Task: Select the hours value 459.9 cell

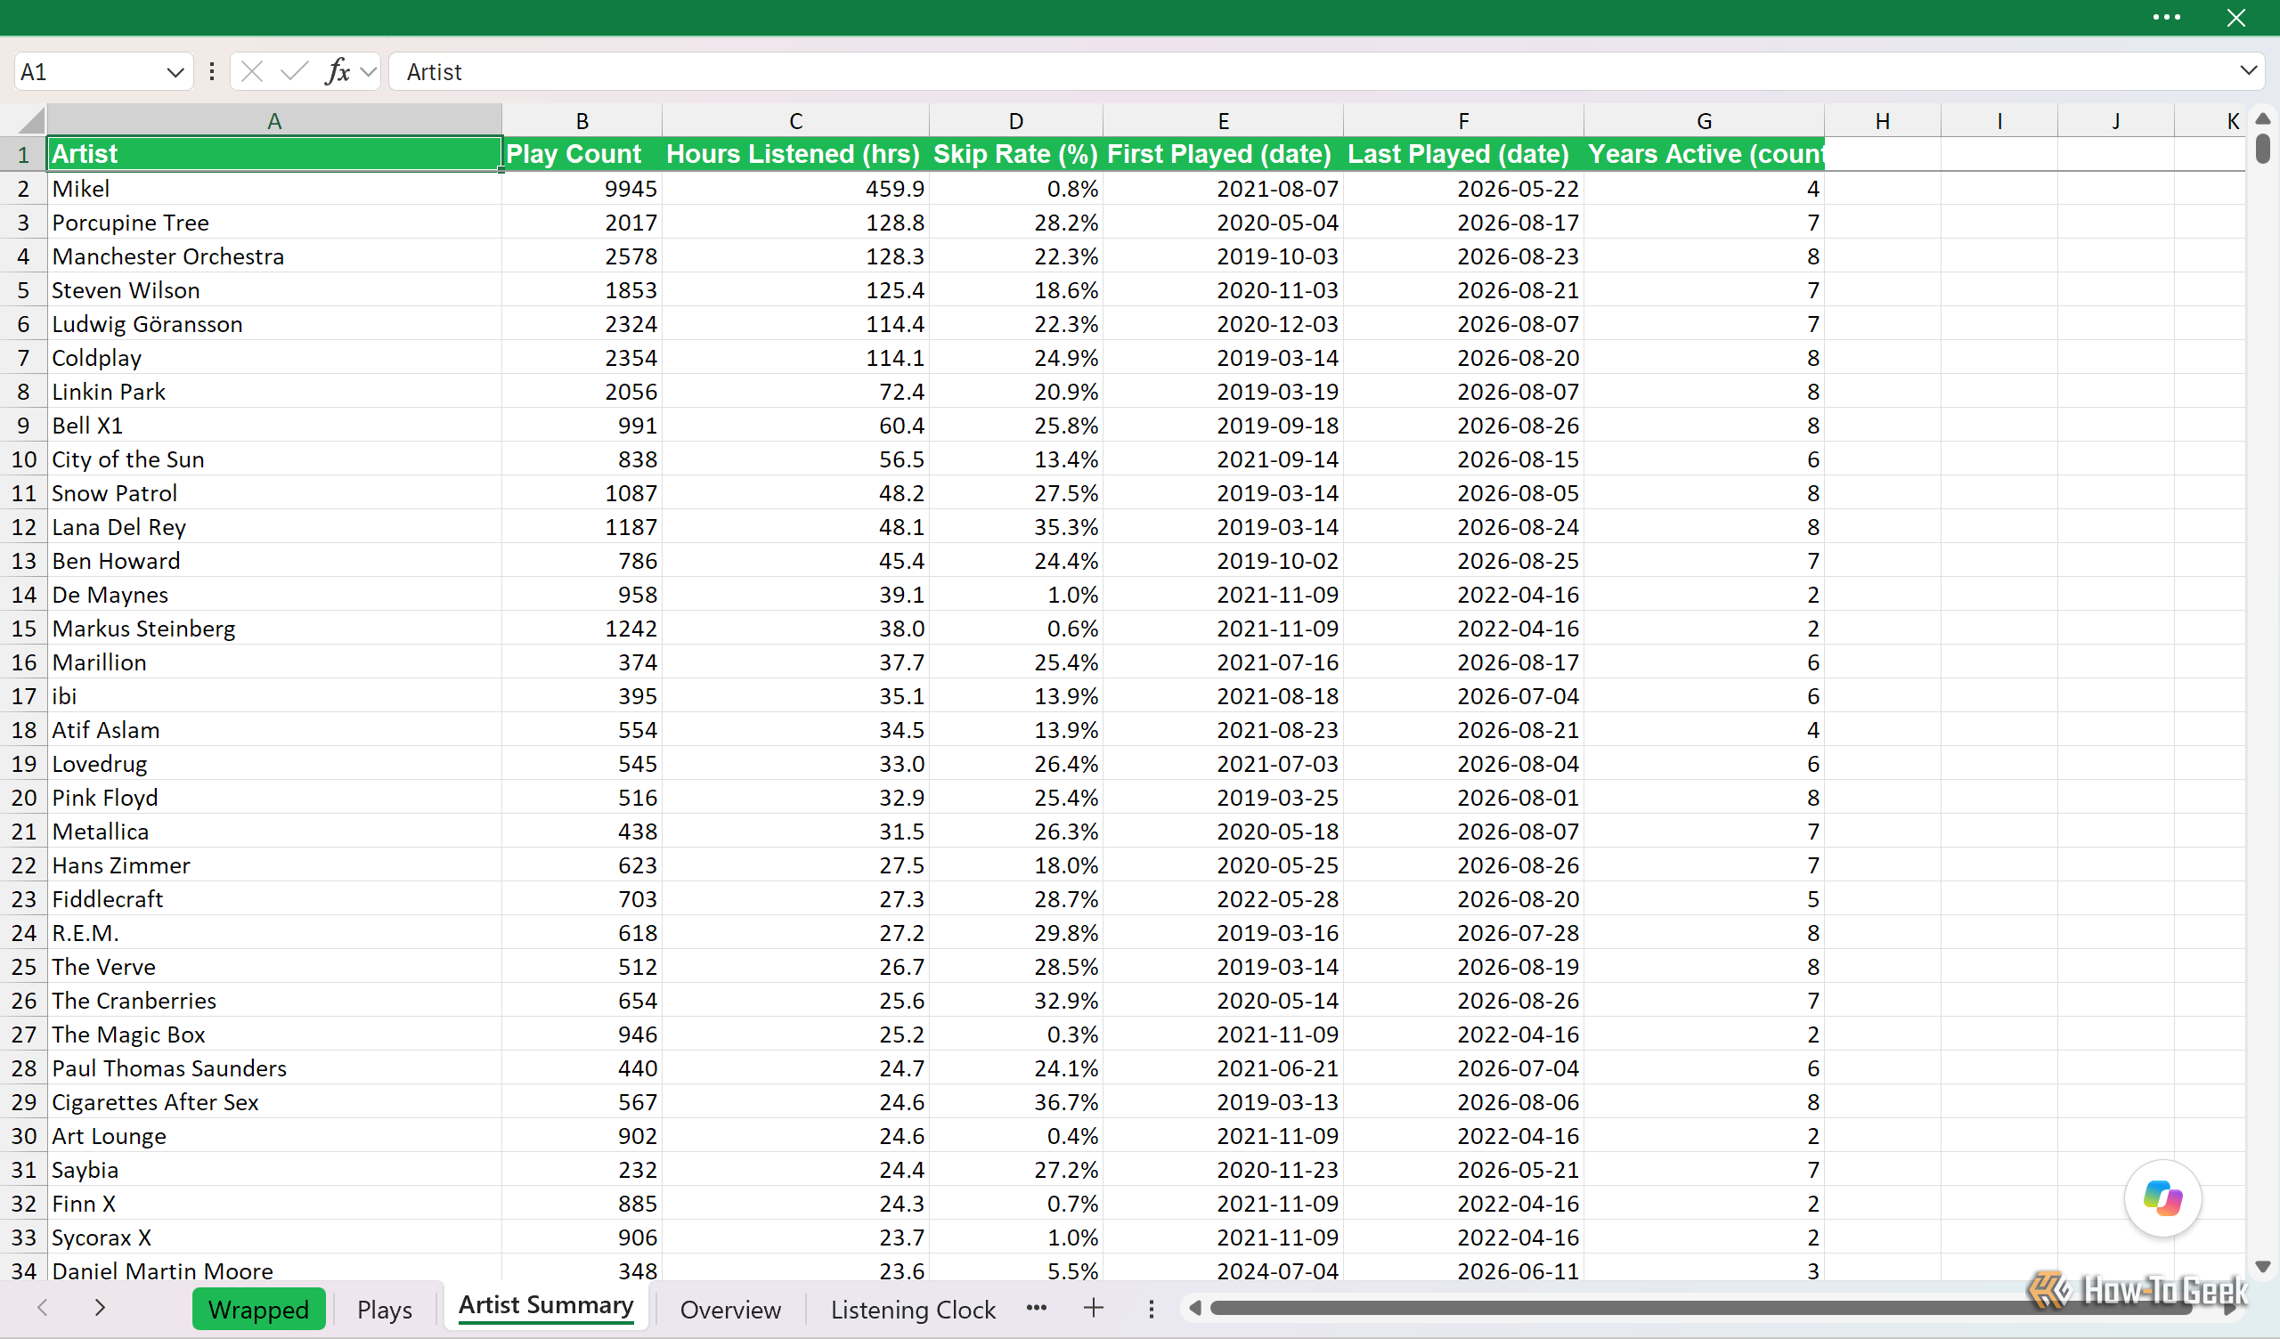Action: 795,188
